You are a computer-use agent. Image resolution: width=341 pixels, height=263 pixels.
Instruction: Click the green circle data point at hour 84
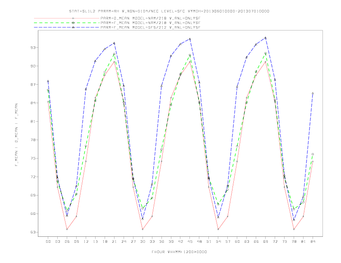click(313, 154)
